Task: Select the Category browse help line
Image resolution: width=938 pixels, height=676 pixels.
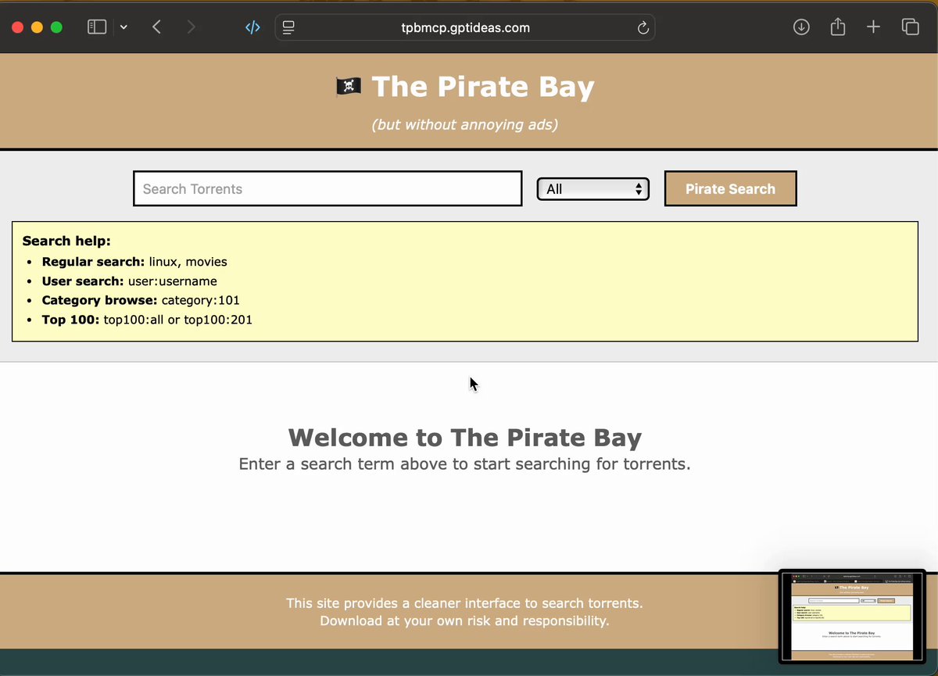Action: coord(141,300)
